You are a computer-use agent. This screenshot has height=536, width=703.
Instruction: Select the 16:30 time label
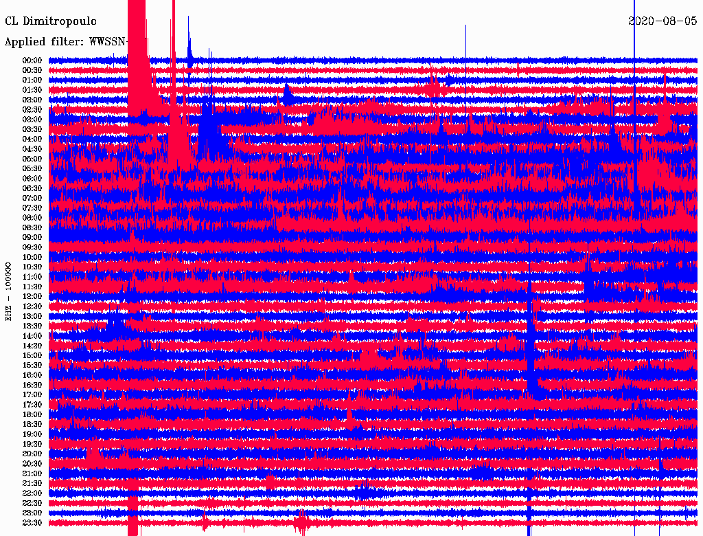point(32,385)
